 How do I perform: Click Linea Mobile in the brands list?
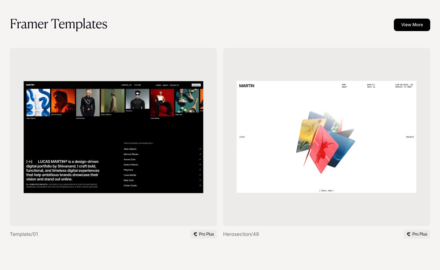(130, 175)
